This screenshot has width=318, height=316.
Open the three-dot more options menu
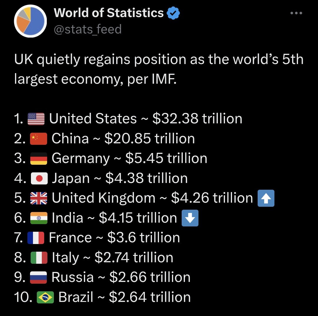click(x=296, y=13)
